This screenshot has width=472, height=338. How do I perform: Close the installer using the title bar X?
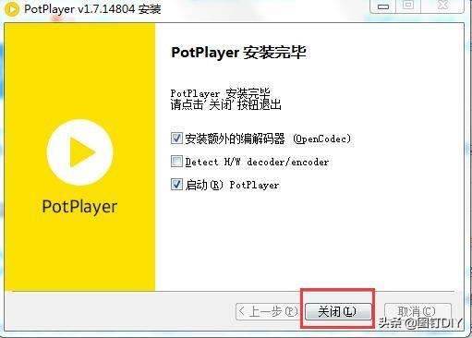point(442,6)
